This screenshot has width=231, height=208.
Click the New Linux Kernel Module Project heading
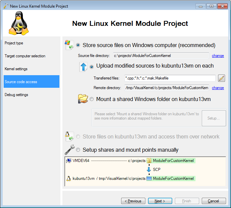click(x=130, y=24)
